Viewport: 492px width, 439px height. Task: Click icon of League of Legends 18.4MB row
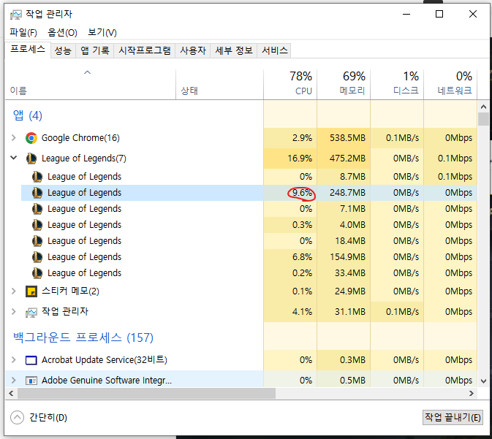coord(37,241)
